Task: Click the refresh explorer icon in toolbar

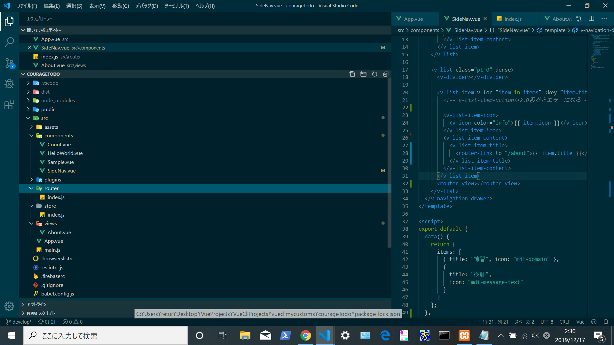Action: pos(374,74)
